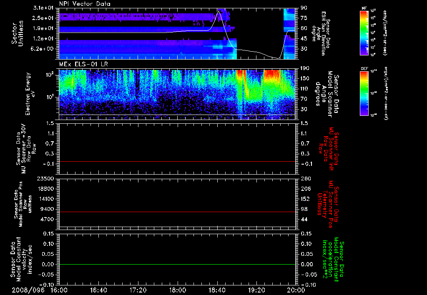Click the green 'Model Constant acceleration' label
Image resolution: width=427 pixels, height=295 pixels.
coord(334,260)
